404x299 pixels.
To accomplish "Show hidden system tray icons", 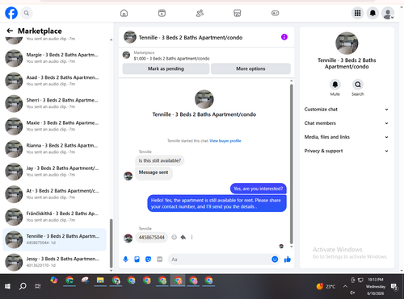I will tap(345, 286).
